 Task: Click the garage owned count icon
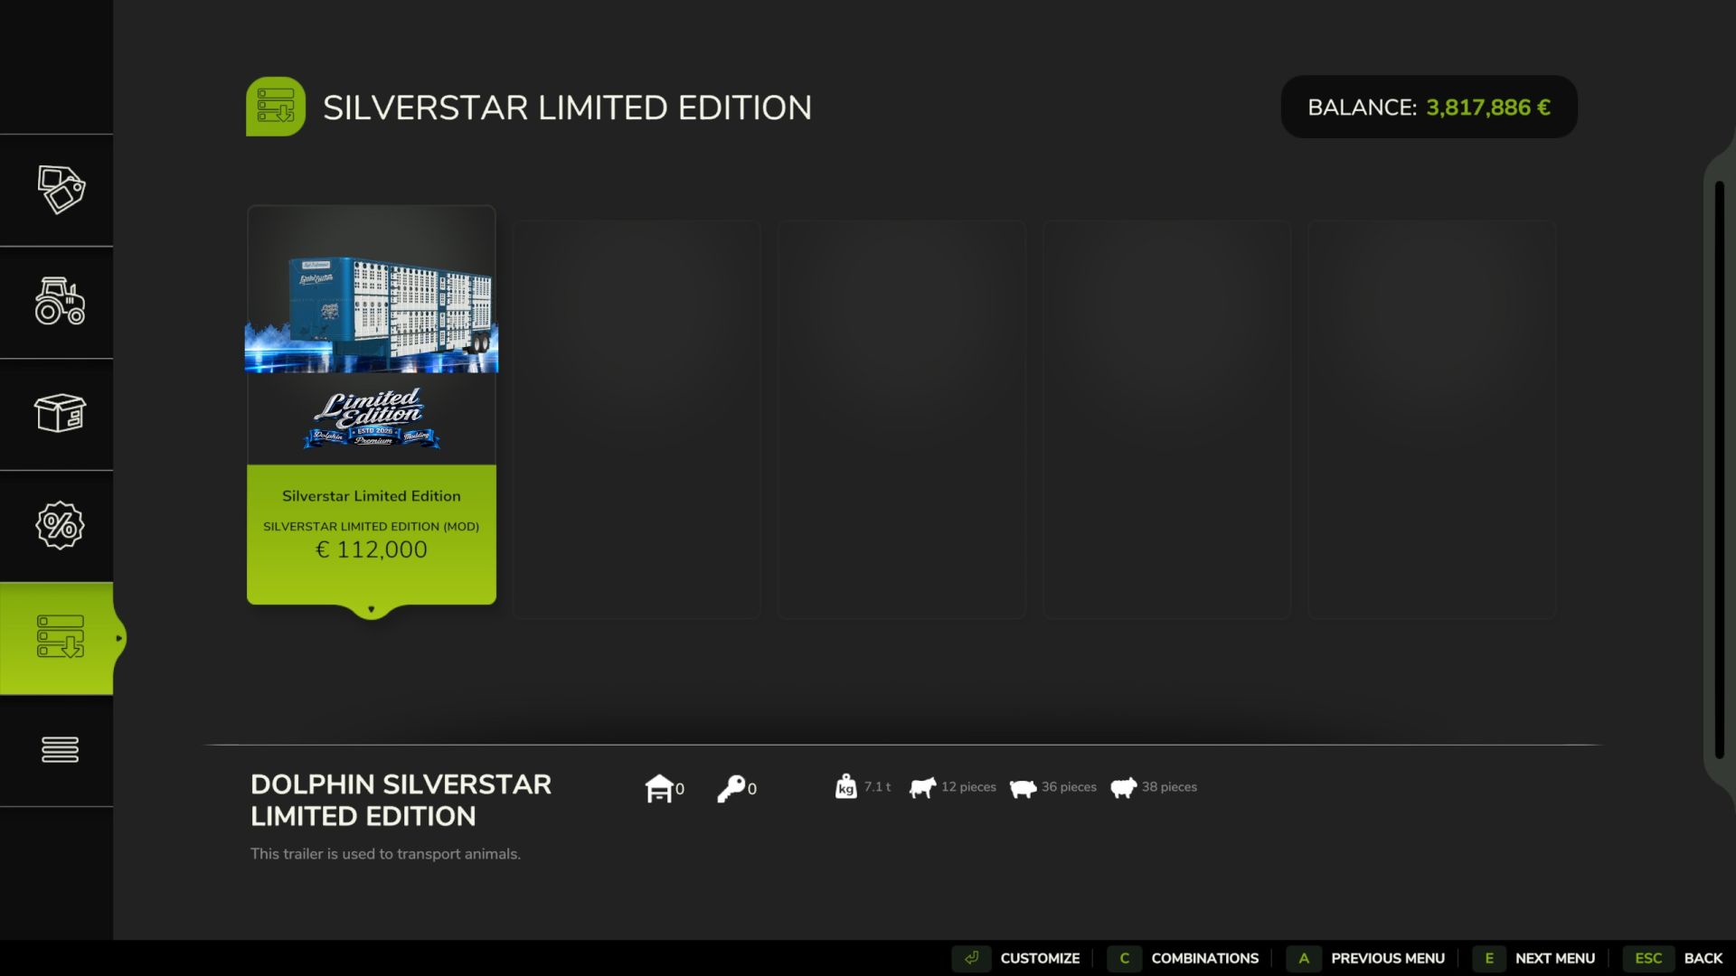pos(659,788)
